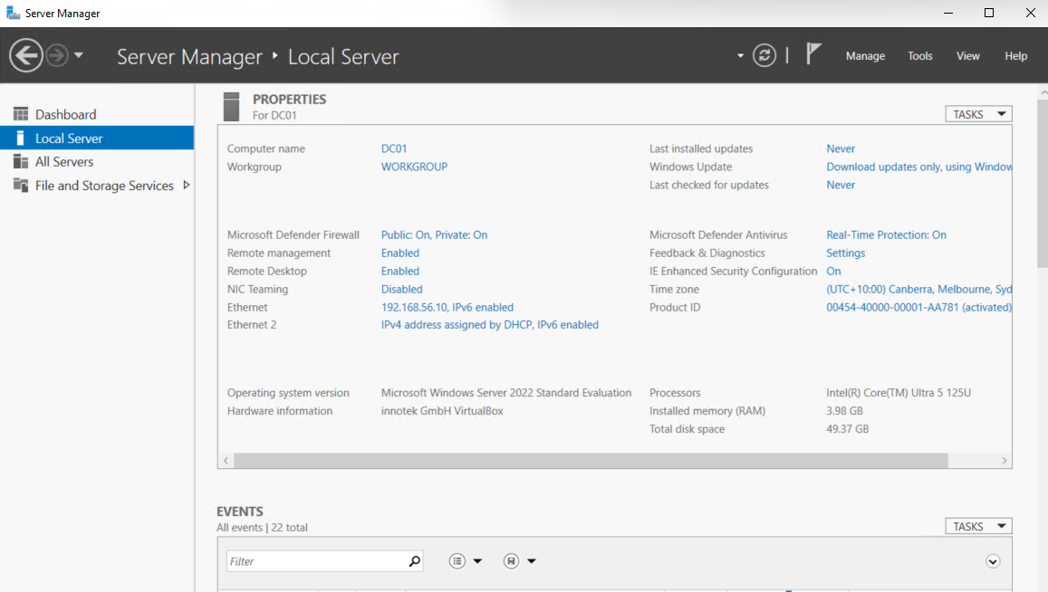Open the navigation history dropdown arrow
This screenshot has height=592, width=1048.
tap(79, 55)
